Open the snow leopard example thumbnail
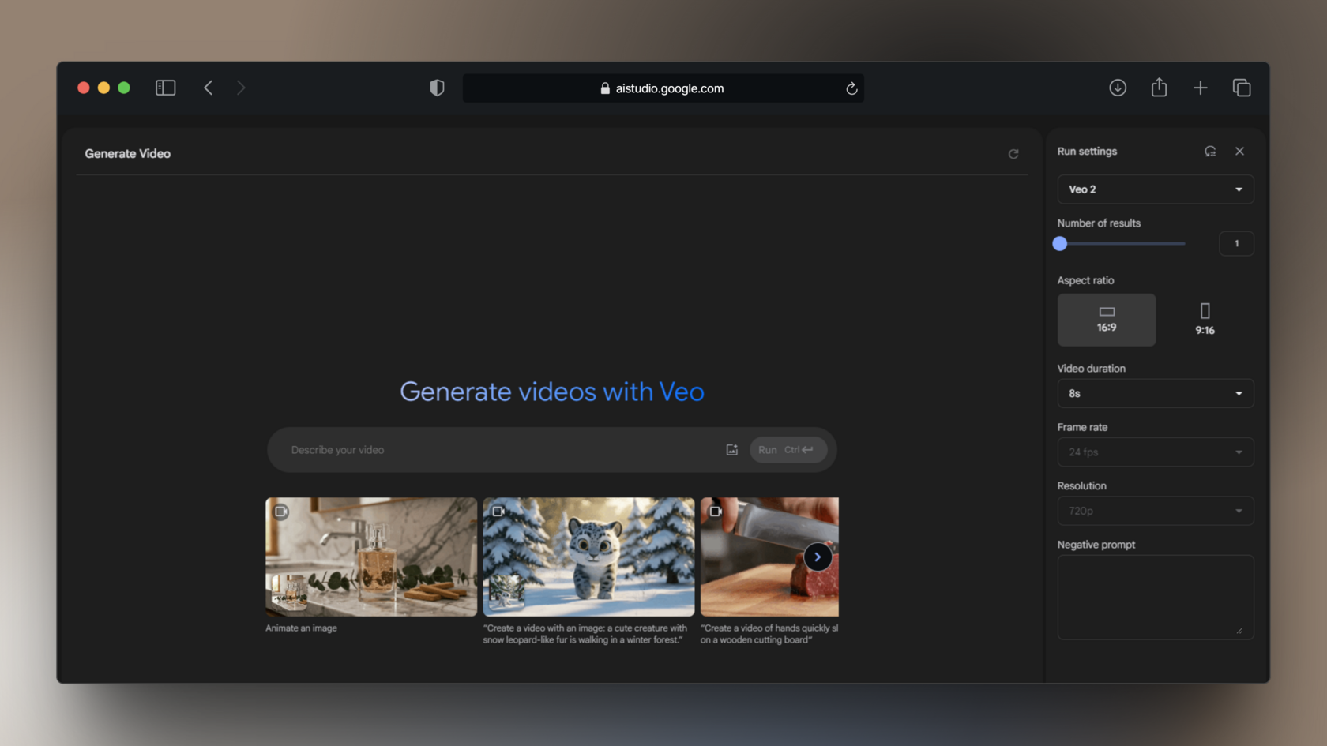This screenshot has height=746, width=1327. [588, 557]
